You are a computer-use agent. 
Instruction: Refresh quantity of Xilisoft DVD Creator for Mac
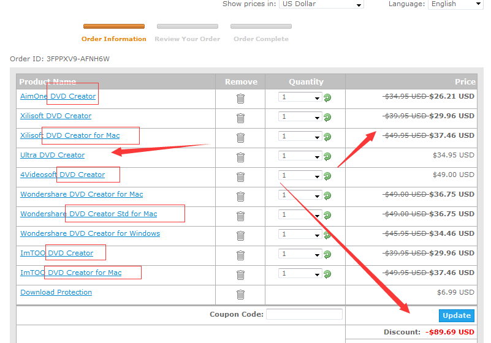pos(327,137)
